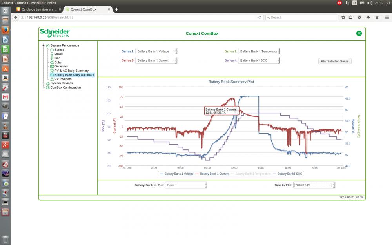Click the PV Inverters tree icon
Screen dimensions: 392x245
point(52,79)
